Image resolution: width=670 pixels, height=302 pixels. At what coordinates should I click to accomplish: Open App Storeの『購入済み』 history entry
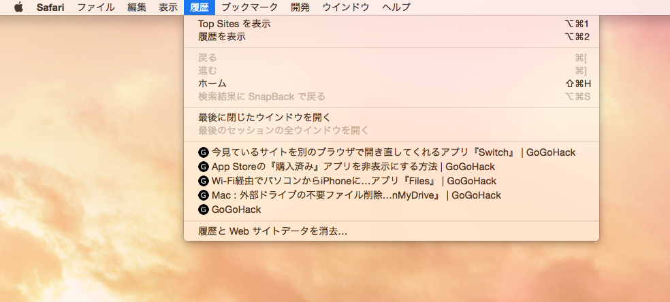pos(392,167)
